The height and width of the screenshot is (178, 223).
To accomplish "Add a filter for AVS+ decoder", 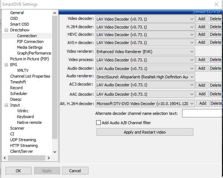I will coord(202,42).
